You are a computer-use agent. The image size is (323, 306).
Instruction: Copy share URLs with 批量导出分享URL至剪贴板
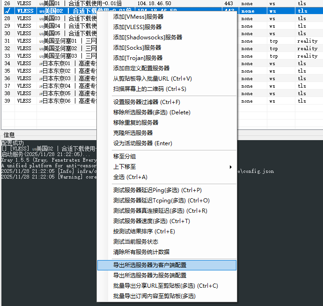(x=166, y=285)
